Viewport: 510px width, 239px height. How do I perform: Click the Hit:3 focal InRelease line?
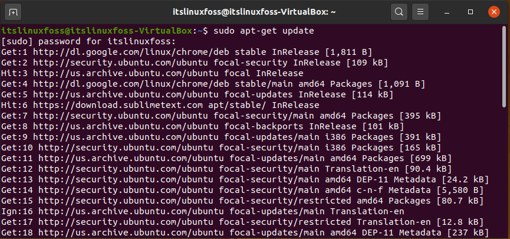tap(152, 73)
